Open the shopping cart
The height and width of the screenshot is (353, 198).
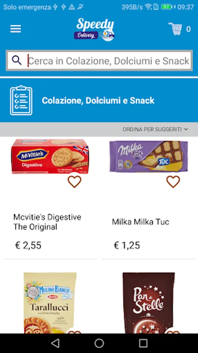coord(175,29)
